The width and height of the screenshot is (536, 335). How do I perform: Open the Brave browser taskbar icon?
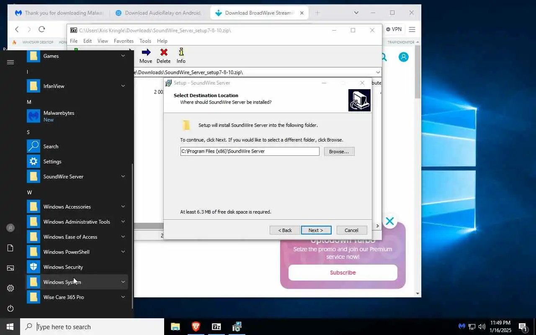(x=196, y=327)
